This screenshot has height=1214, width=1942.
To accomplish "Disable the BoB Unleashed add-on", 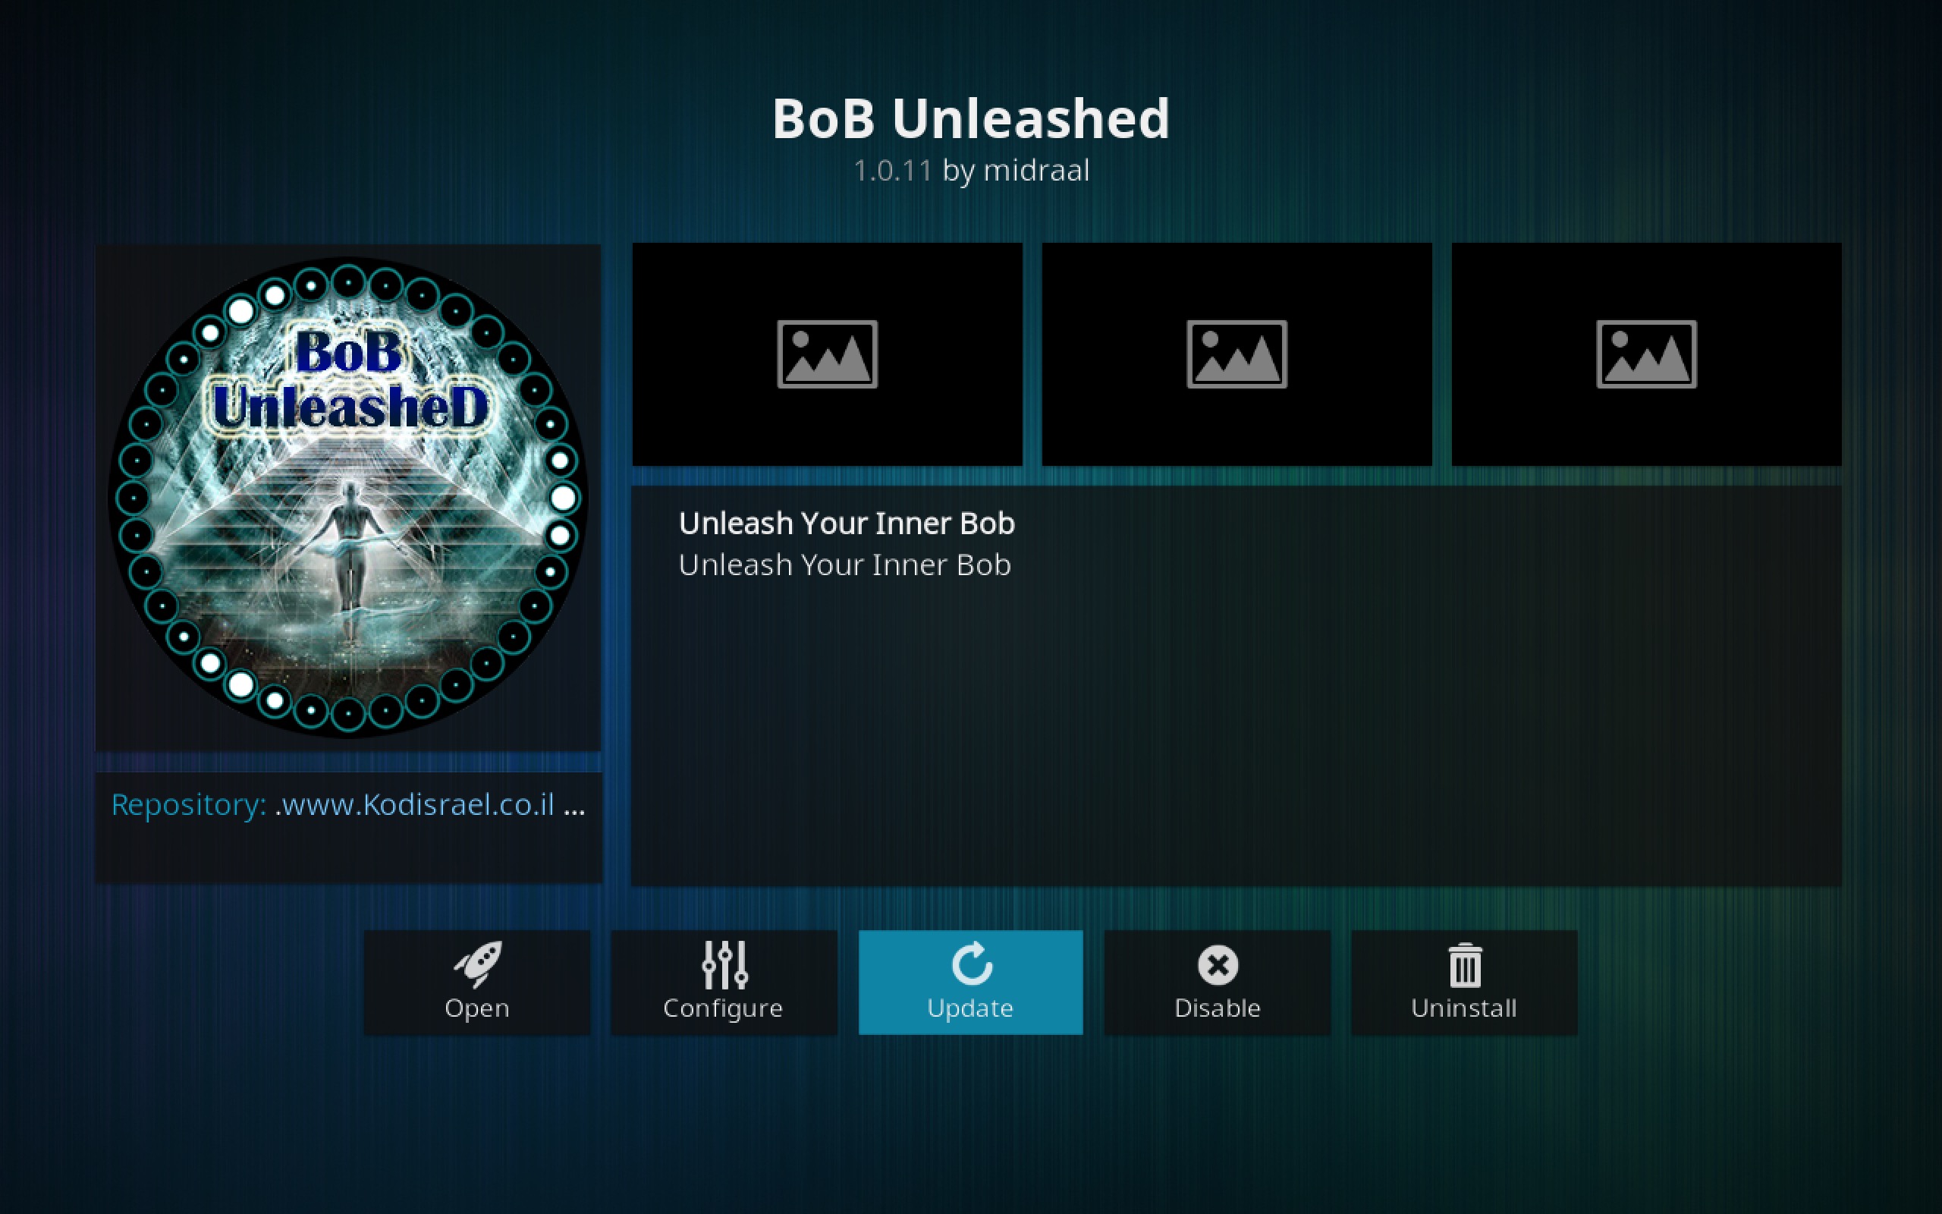I will click(x=1218, y=982).
